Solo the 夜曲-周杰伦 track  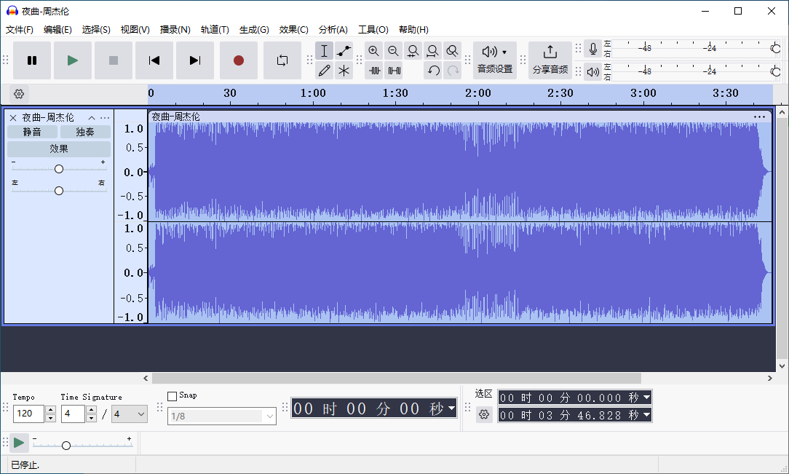click(84, 132)
